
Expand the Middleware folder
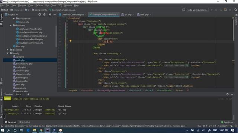point(14,18)
